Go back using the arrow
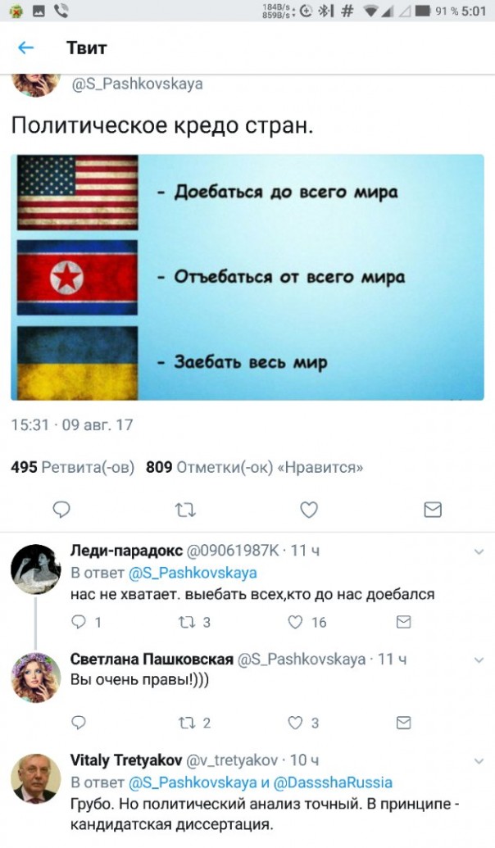The image size is (495, 848). coord(25,48)
